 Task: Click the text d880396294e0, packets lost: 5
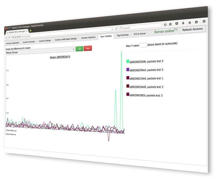pos(146,70)
